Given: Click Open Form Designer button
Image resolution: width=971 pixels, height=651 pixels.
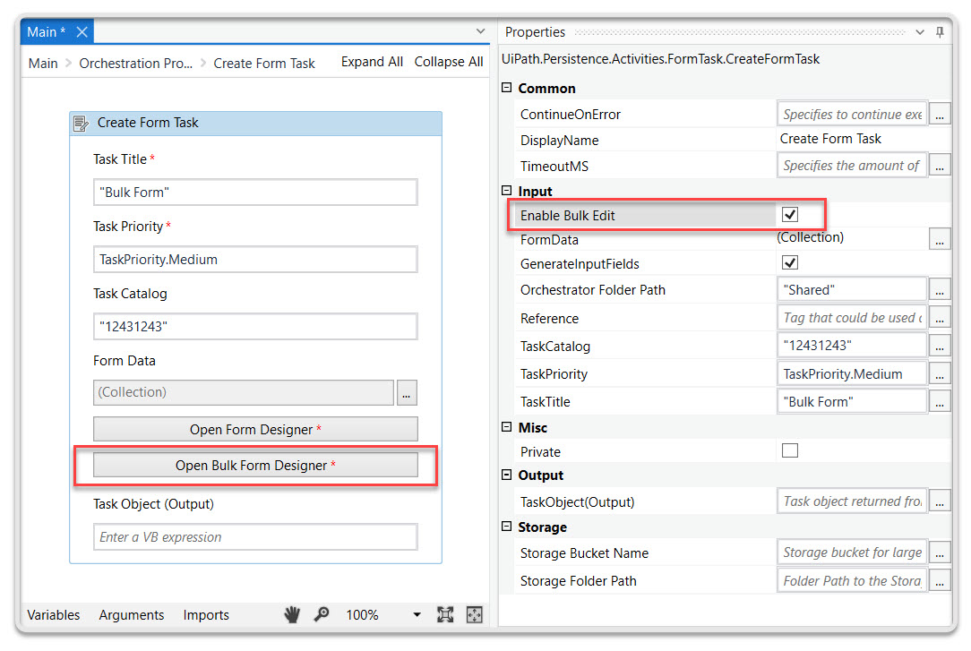Looking at the screenshot, I should [255, 429].
